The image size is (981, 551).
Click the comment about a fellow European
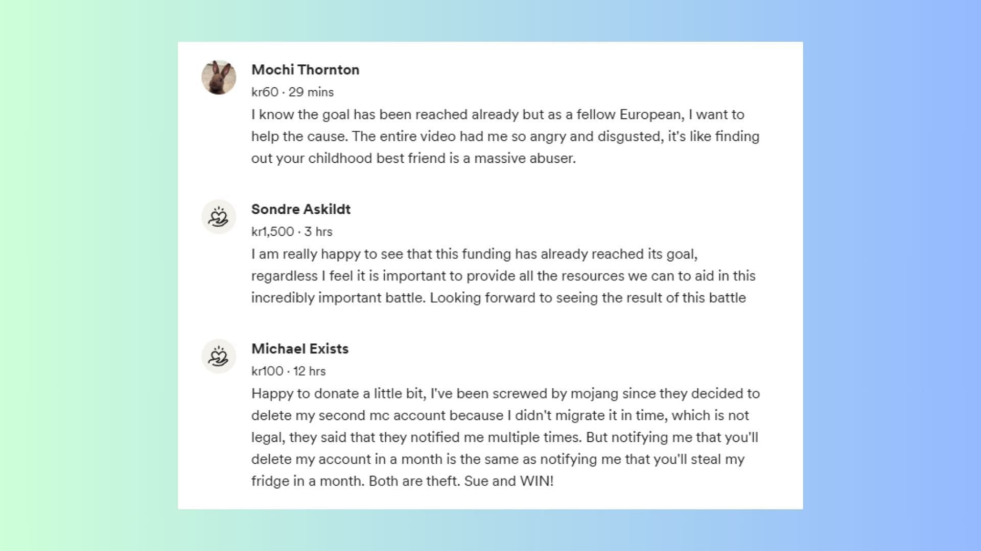coord(505,136)
